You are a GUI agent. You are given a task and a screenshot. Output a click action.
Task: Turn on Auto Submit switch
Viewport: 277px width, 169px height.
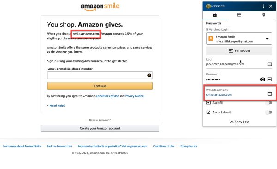(269, 113)
